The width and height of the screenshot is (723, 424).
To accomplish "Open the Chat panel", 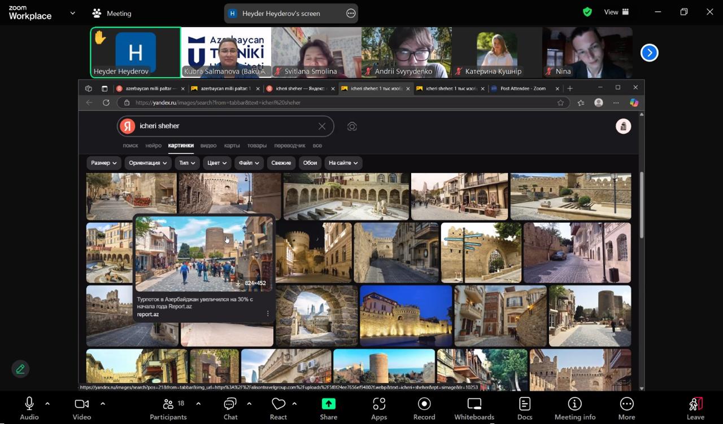I will coord(230,408).
